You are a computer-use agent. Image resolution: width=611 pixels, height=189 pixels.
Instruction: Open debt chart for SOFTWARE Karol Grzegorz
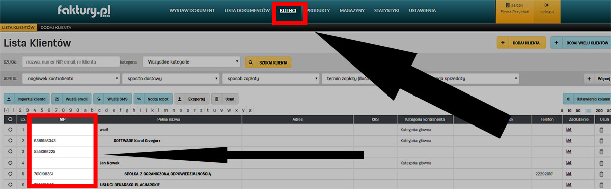569,141
